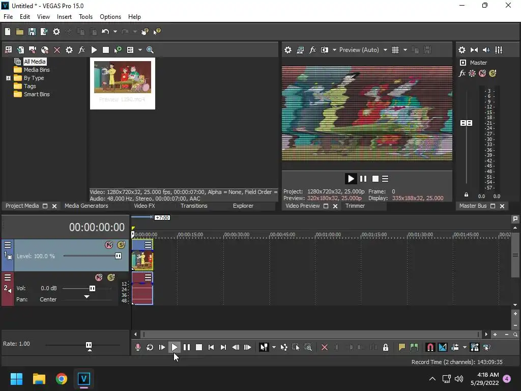Click Record microphone icon in transport bar
The height and width of the screenshot is (391, 521).
tap(137, 347)
